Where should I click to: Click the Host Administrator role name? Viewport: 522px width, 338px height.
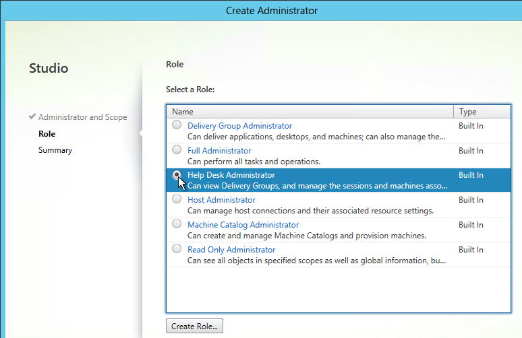221,200
